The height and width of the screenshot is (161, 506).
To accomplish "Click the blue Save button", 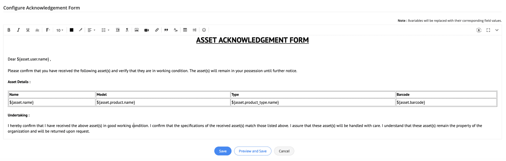I will click(x=223, y=151).
